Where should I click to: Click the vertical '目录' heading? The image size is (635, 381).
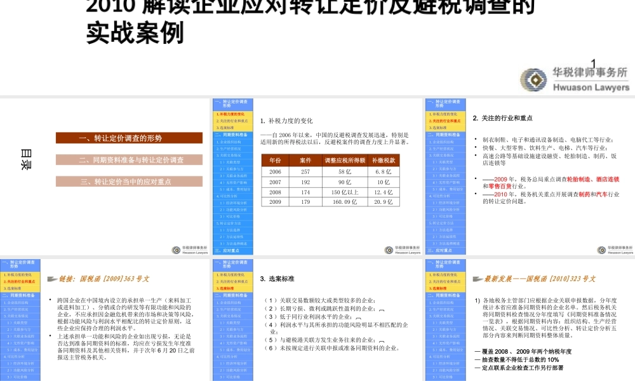(25, 159)
